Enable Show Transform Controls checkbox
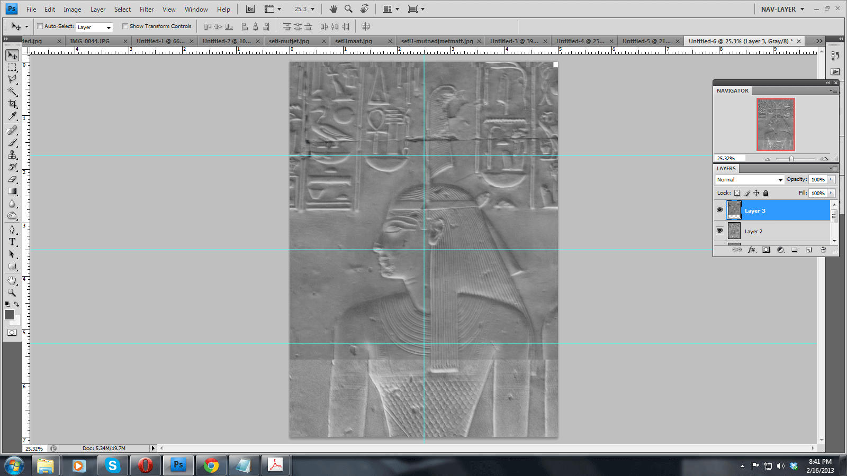The image size is (847, 476). click(x=125, y=26)
